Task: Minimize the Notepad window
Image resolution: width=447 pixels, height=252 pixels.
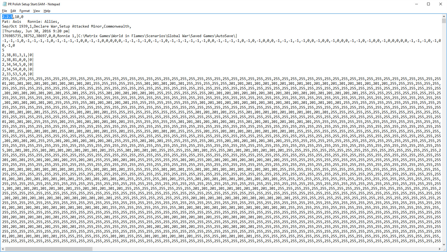Action: [416, 4]
